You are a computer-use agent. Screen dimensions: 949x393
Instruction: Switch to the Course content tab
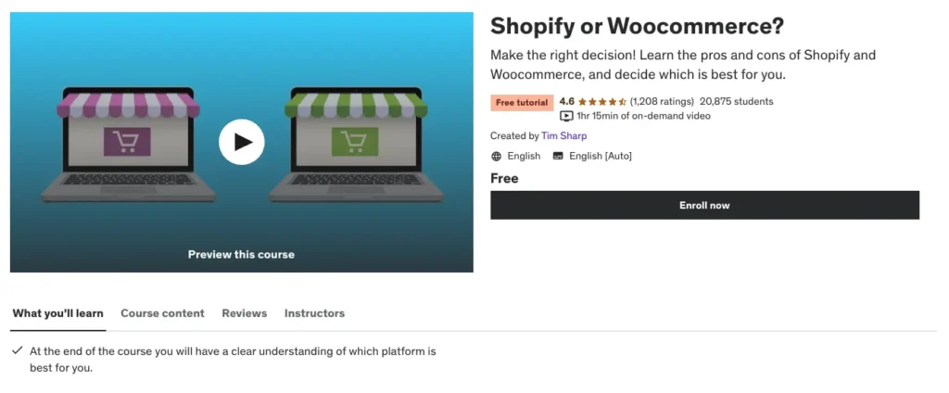point(162,313)
